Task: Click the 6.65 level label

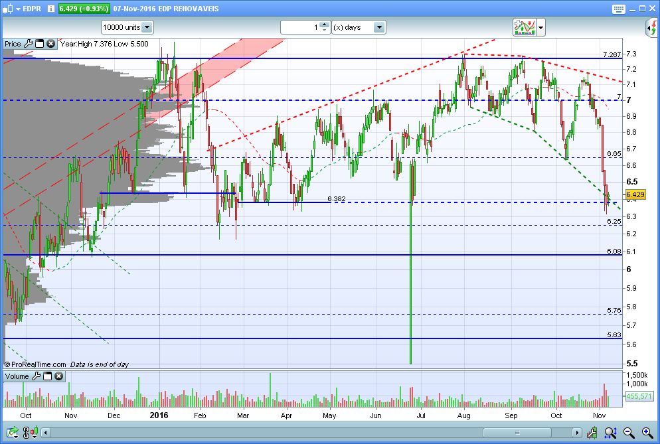Action: click(614, 153)
